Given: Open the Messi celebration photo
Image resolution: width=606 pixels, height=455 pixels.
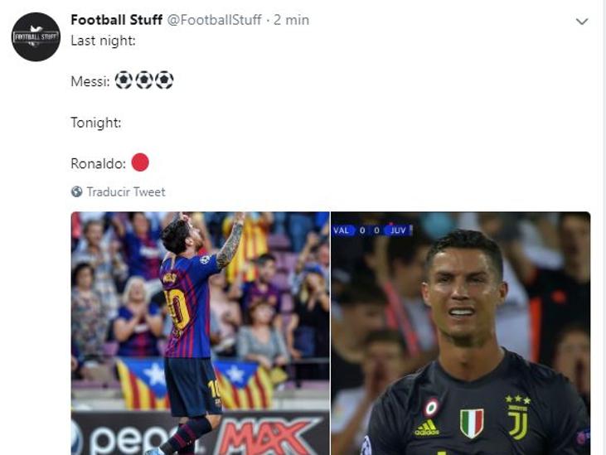Looking at the screenshot, I should [200, 333].
